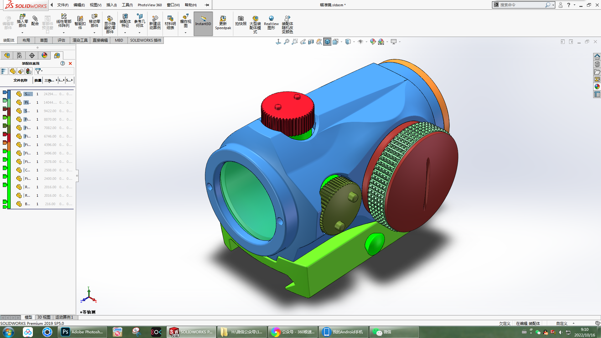Select Zoom to Area magnifier tool
Screen dimensions: 601x338
[295, 42]
